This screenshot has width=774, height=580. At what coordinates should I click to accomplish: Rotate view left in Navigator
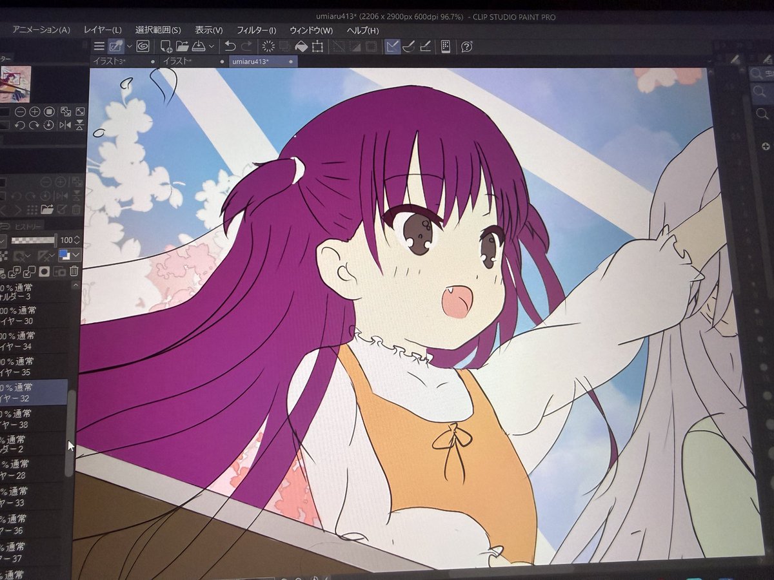point(19,126)
